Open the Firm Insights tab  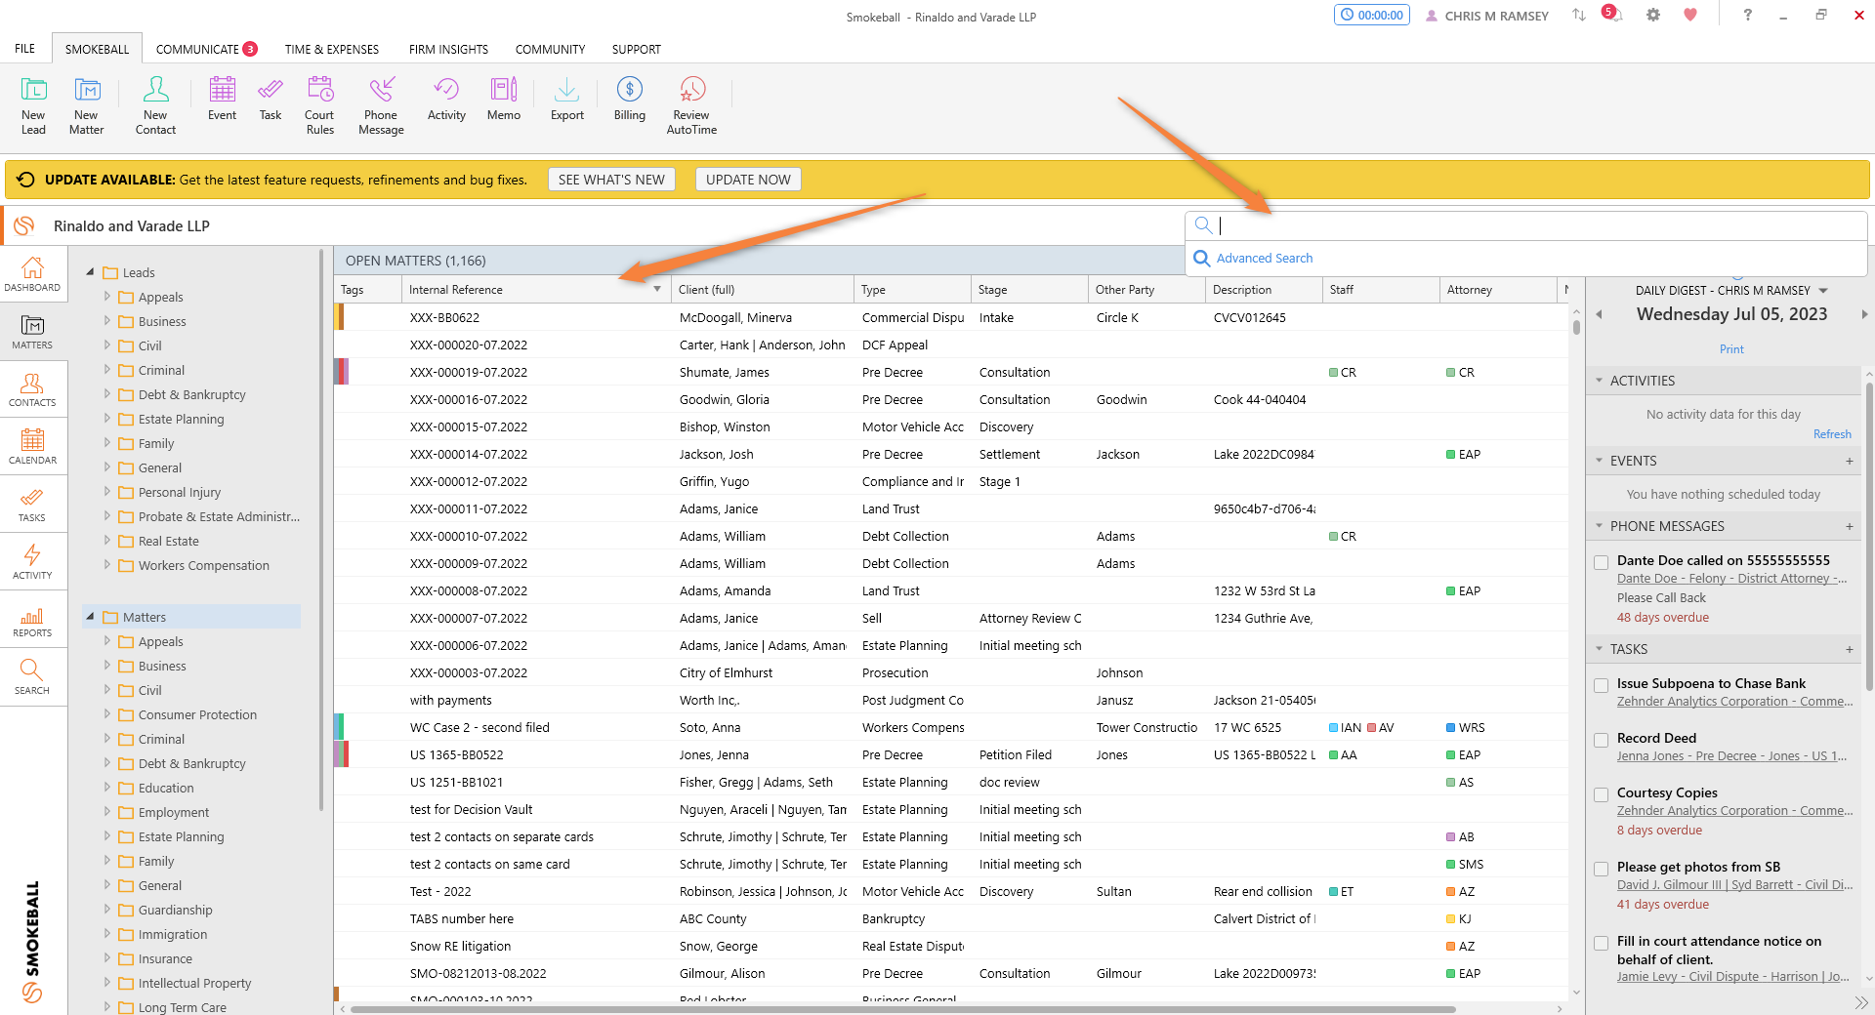[x=448, y=49]
